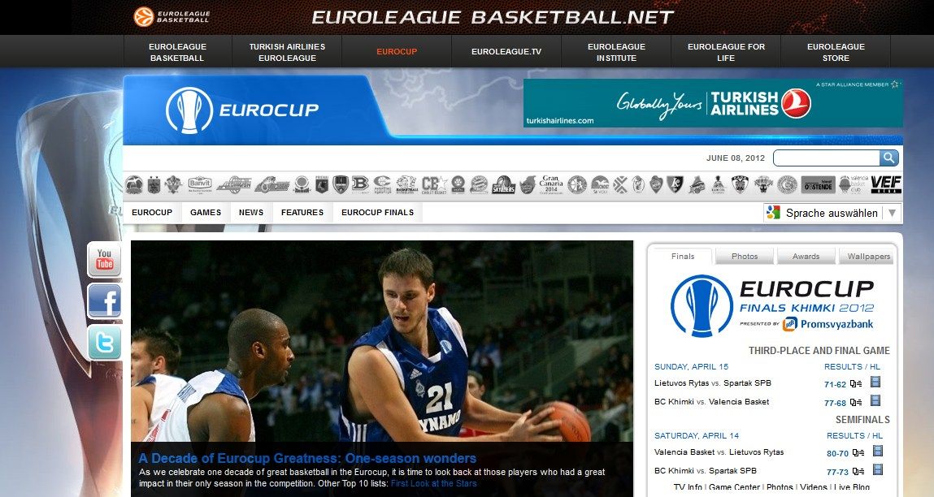Click the search magnifier button
This screenshot has width=934, height=497.
(889, 158)
